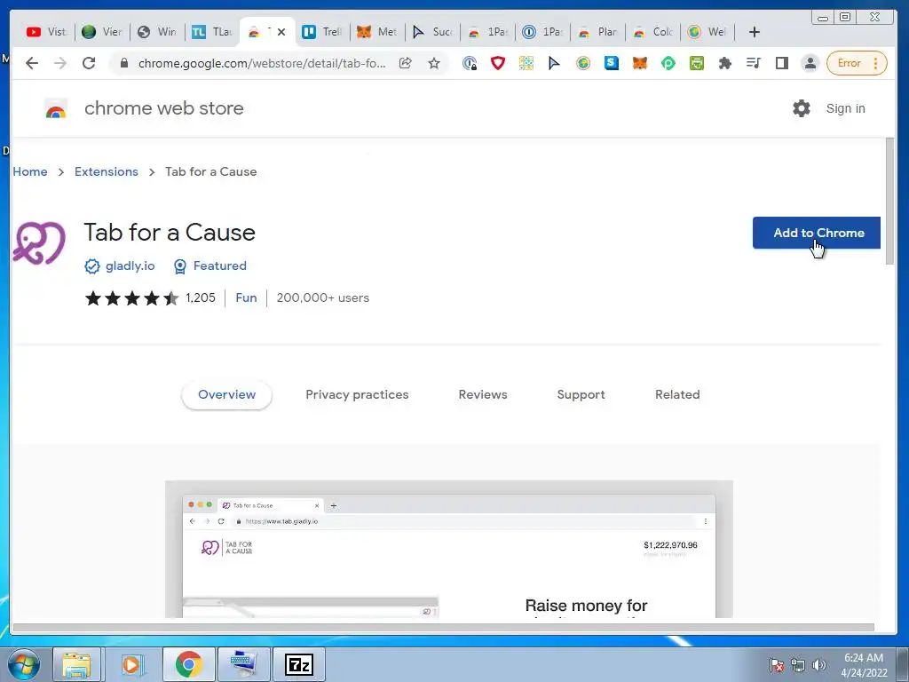The image size is (909, 682).
Task: Open the media control playlist icon
Action: [754, 63]
